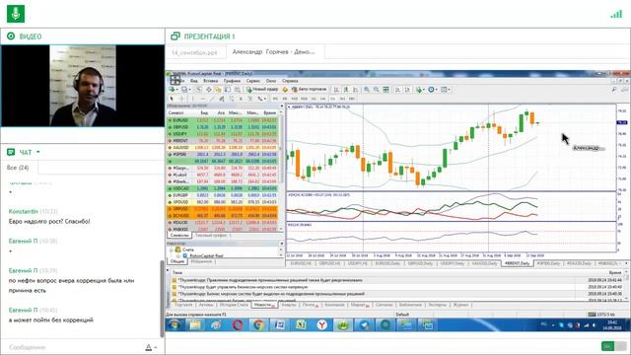
Task: Open the arrows objects dropdown
Action: [265, 99]
